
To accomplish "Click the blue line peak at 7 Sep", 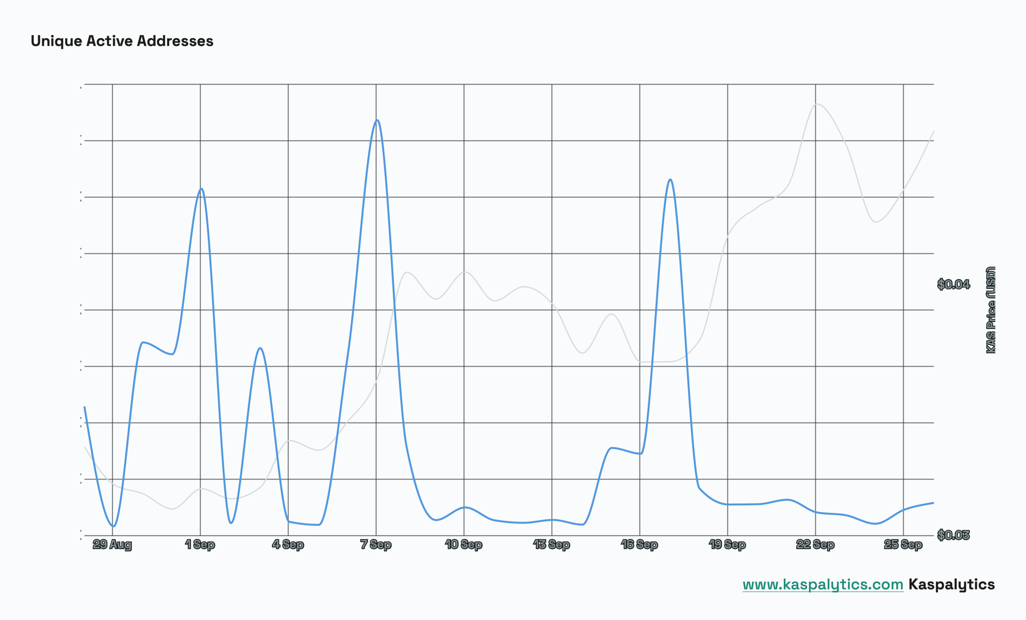I will point(377,120).
